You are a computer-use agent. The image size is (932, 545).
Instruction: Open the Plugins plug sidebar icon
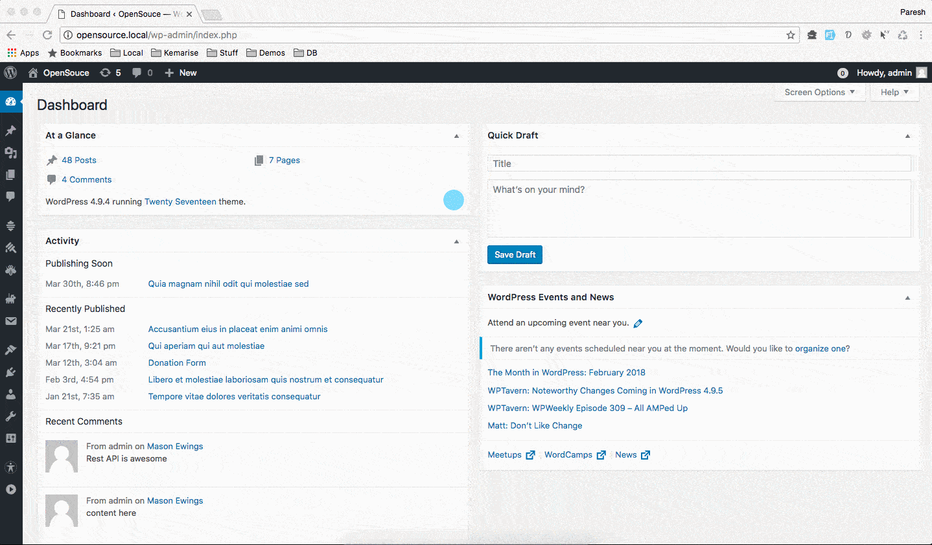[10, 372]
